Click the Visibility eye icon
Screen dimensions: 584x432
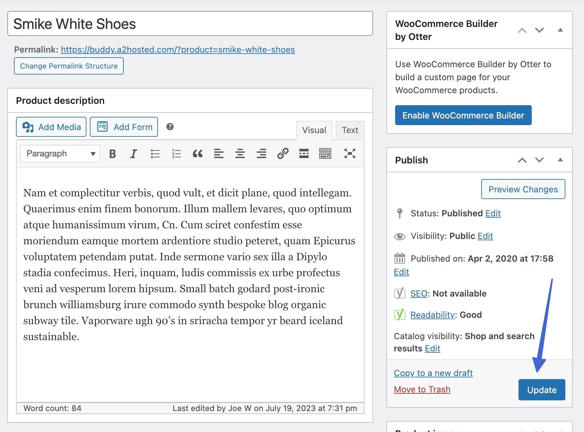pos(400,236)
